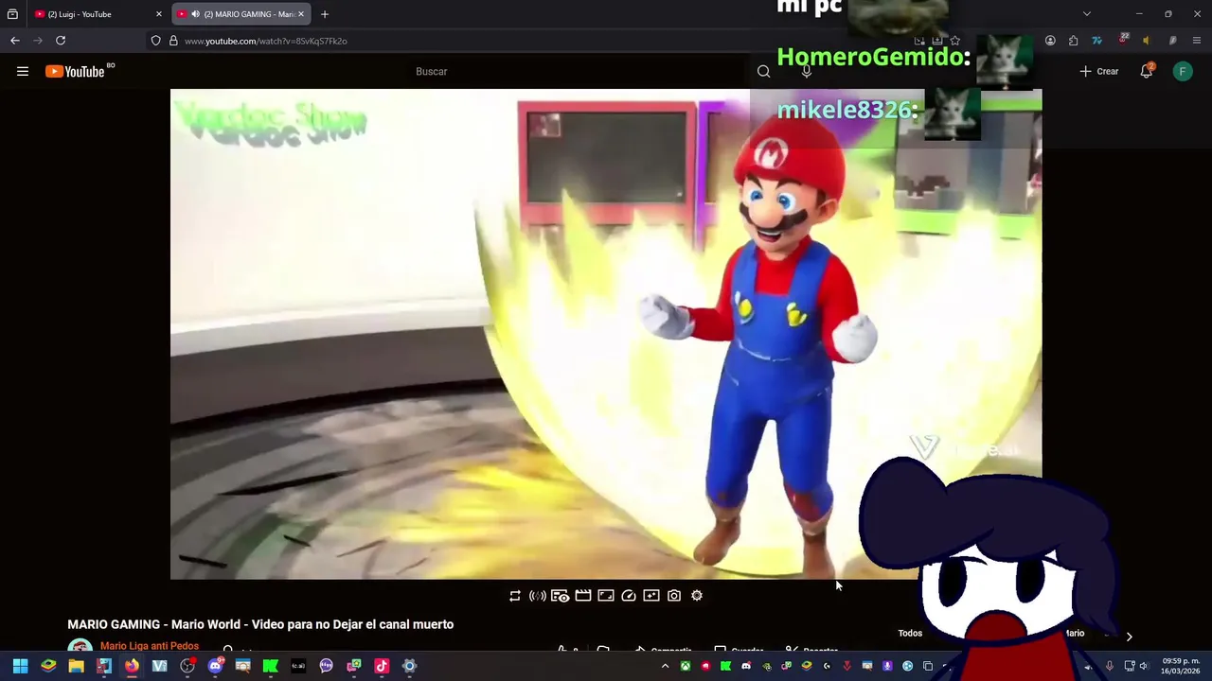Open the Kick app on taskbar
1212x681 pixels.
click(x=270, y=666)
